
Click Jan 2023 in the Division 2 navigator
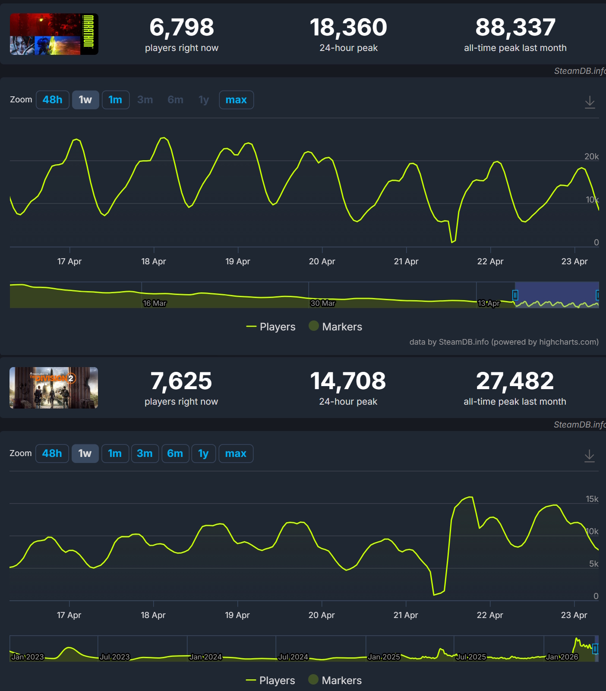coord(28,657)
